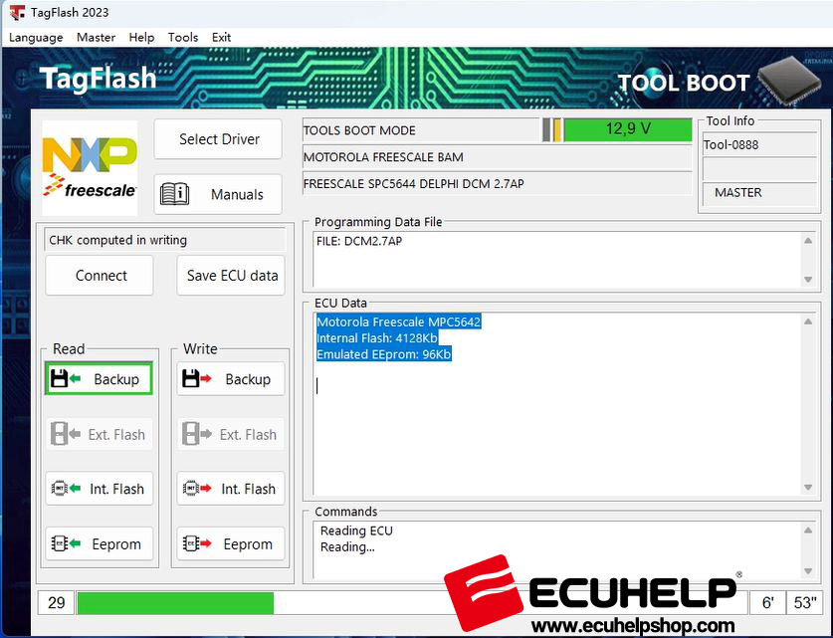Click the CHK computed in writing field
Image resolution: width=833 pixels, height=638 pixels.
coord(164,240)
